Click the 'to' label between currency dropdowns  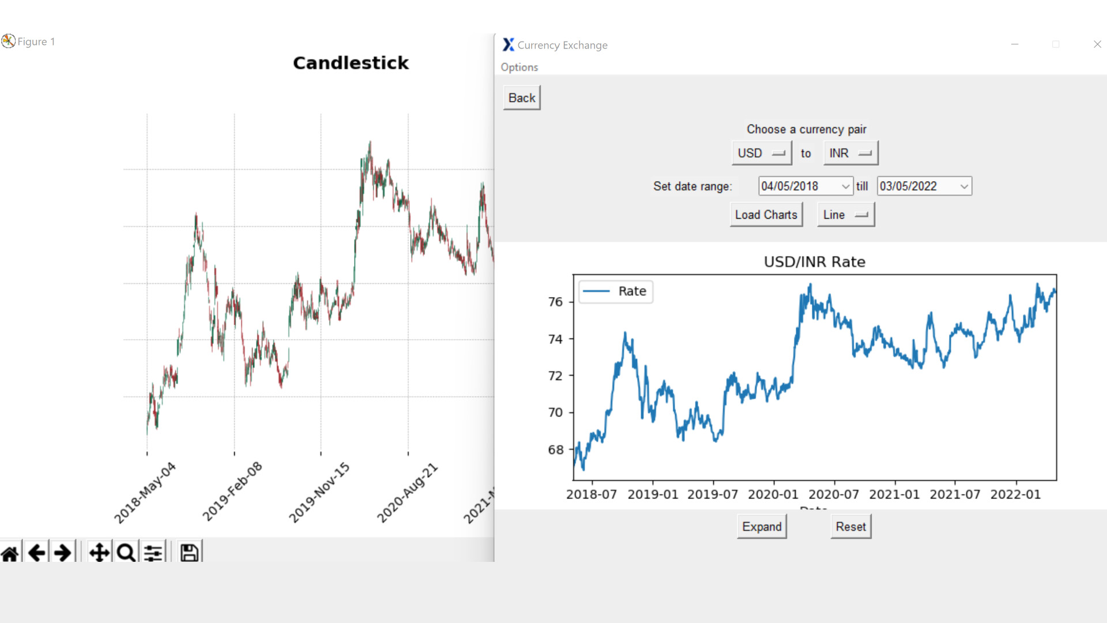[x=805, y=153]
